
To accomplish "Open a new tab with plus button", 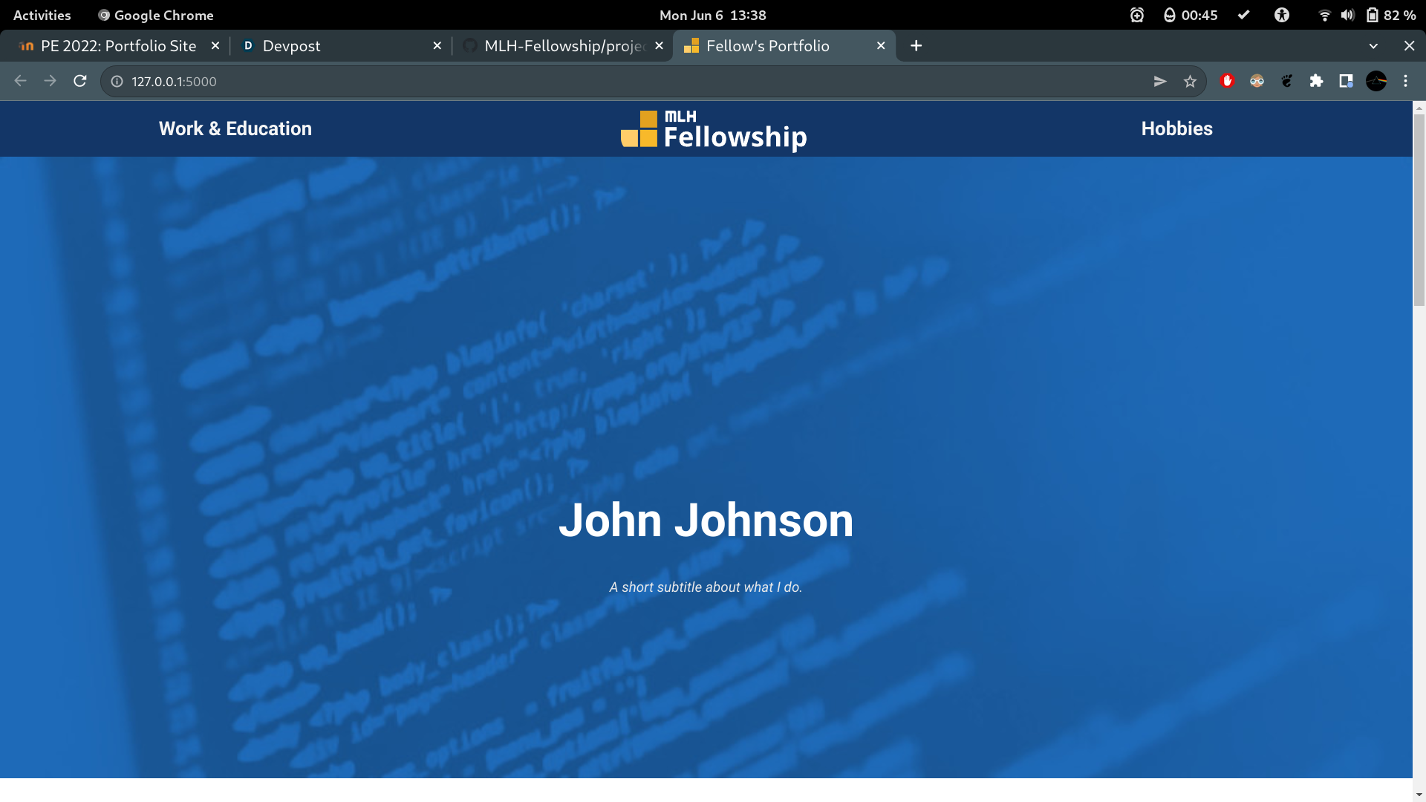I will coord(917,46).
